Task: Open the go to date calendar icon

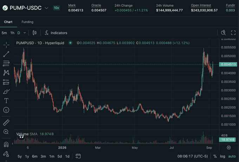Action: pos(78,156)
